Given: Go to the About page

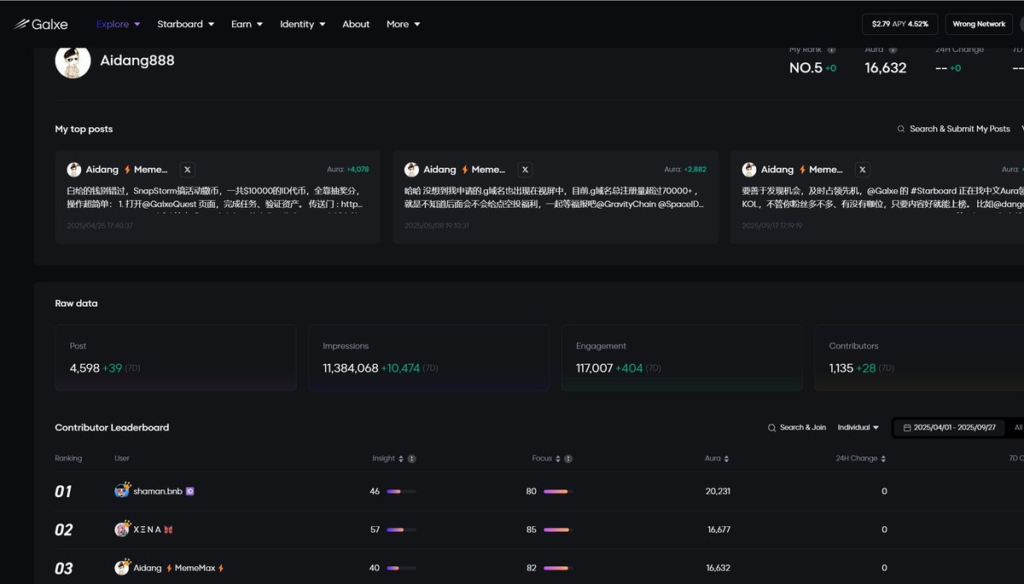Looking at the screenshot, I should [x=356, y=24].
